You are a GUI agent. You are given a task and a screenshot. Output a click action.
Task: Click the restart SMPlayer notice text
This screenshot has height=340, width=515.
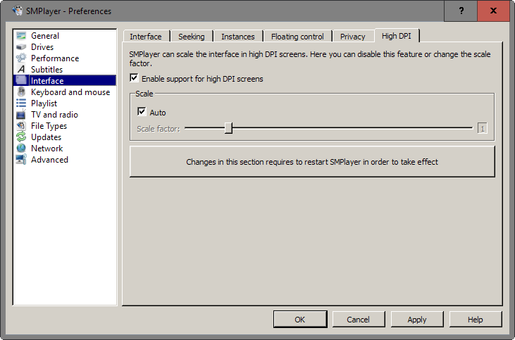click(x=312, y=162)
